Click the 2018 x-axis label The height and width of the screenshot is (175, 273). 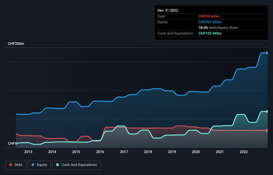click(148, 152)
